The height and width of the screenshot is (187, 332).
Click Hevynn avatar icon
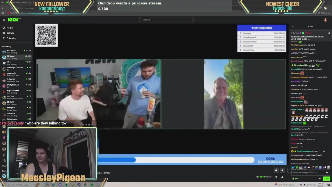pyautogui.click(x=4, y=97)
